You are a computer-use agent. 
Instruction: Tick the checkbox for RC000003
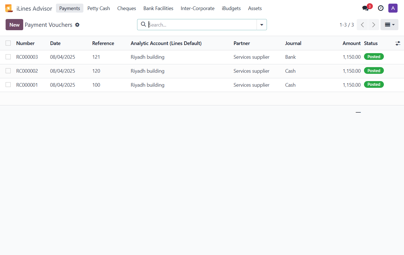click(x=8, y=57)
